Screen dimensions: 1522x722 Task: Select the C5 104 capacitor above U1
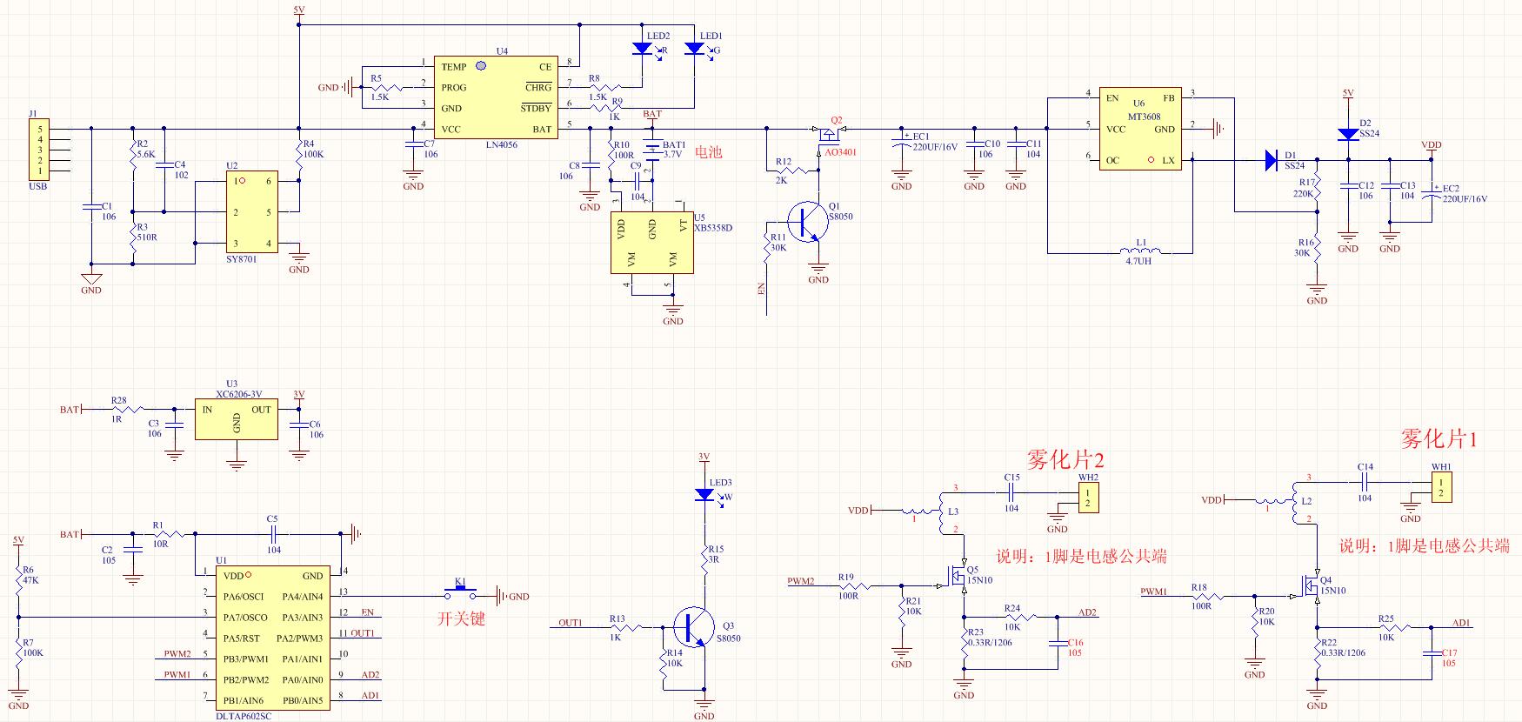point(271,533)
